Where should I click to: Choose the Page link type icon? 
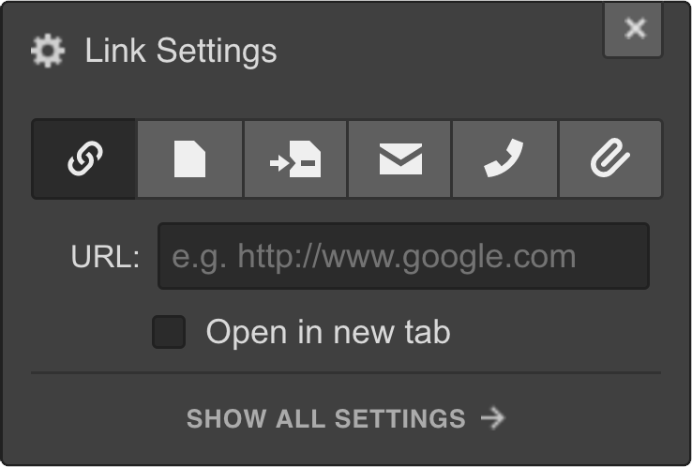pos(189,158)
